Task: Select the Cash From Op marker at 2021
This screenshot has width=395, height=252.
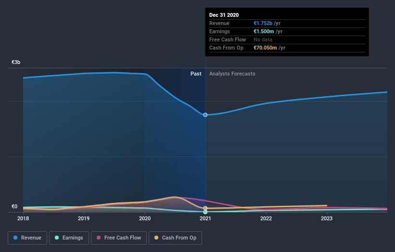Action: [205, 208]
